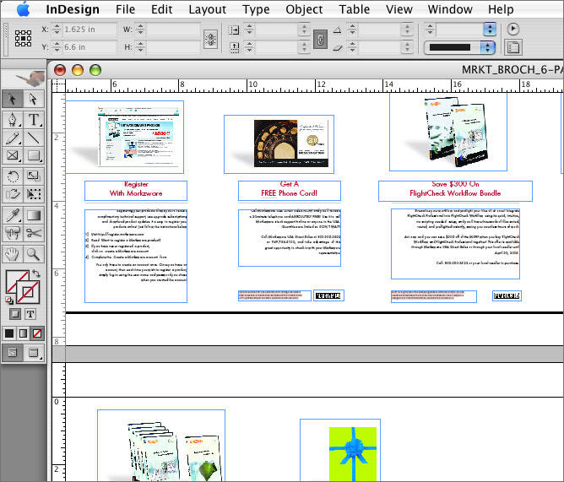This screenshot has width=564, height=482.
Task: Open rotation angle dropdown arrows
Action: (407, 30)
